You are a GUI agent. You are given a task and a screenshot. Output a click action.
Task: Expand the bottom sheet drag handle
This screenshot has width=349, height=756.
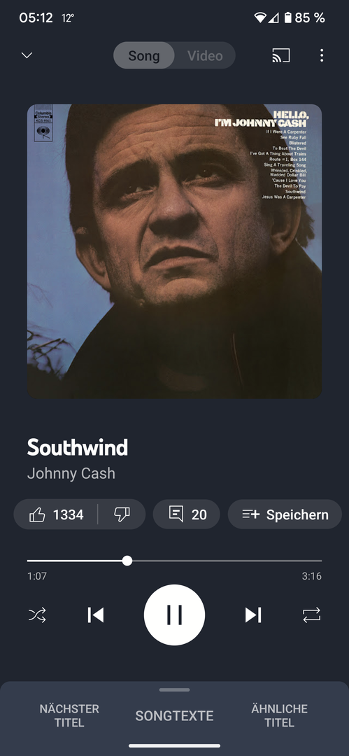(175, 689)
